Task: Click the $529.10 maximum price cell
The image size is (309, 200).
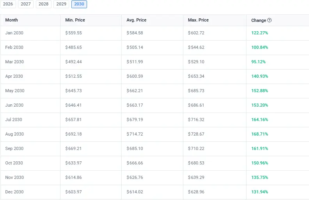Action: point(196,62)
